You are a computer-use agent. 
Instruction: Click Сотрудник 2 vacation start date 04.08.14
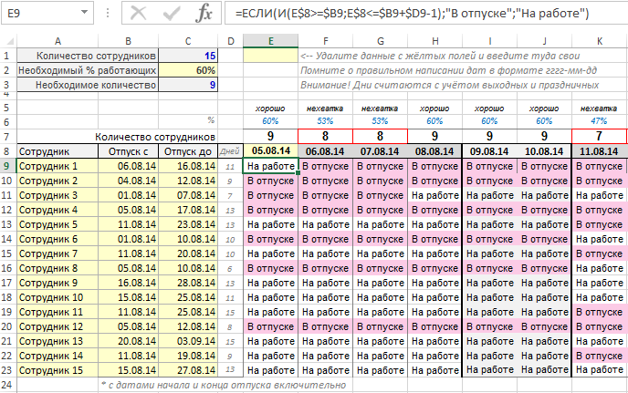tap(128, 181)
